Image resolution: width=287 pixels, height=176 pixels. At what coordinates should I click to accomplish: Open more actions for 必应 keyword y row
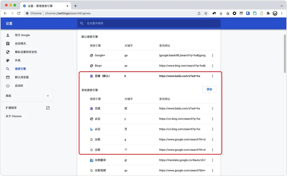point(213,119)
